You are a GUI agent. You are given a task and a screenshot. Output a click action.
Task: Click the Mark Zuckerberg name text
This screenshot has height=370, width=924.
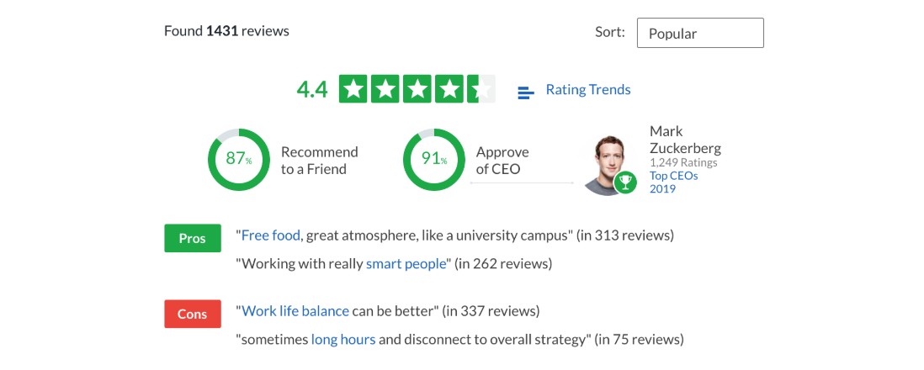tap(685, 139)
